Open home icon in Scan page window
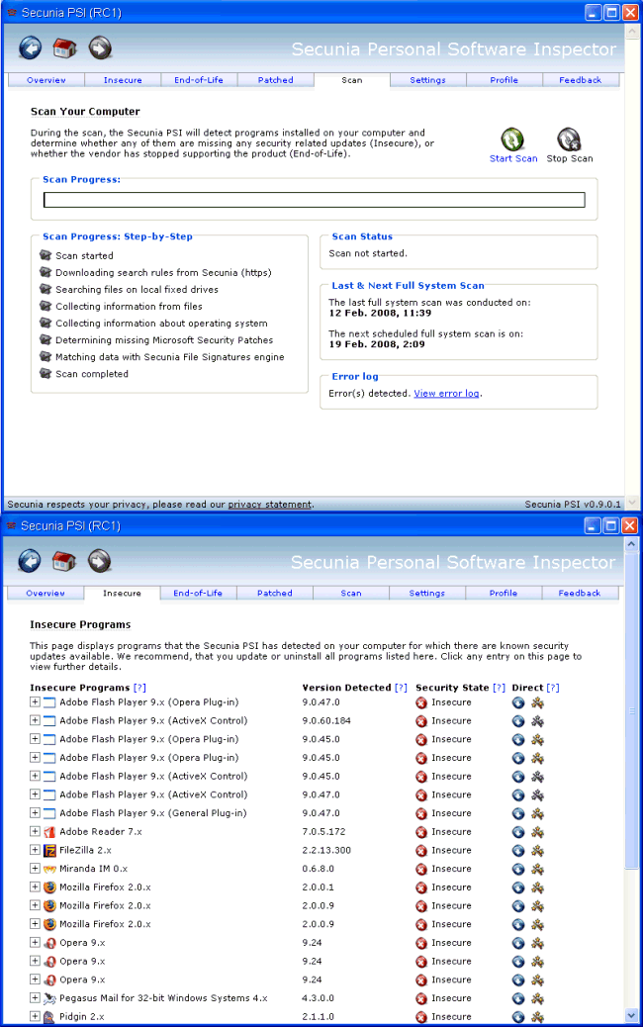643x1027 pixels. tap(65, 47)
